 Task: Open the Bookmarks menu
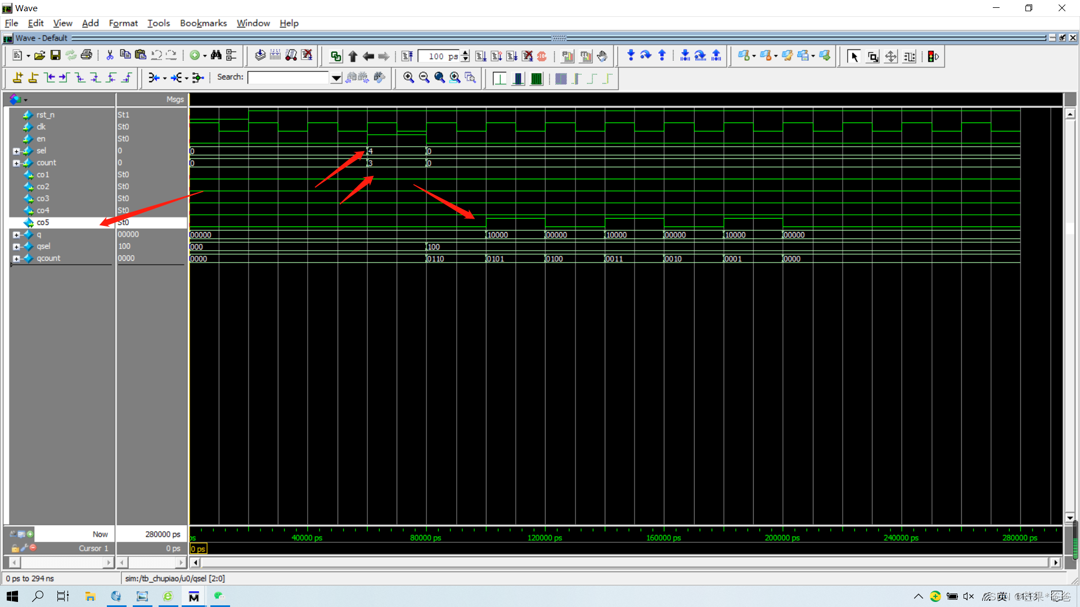point(203,23)
